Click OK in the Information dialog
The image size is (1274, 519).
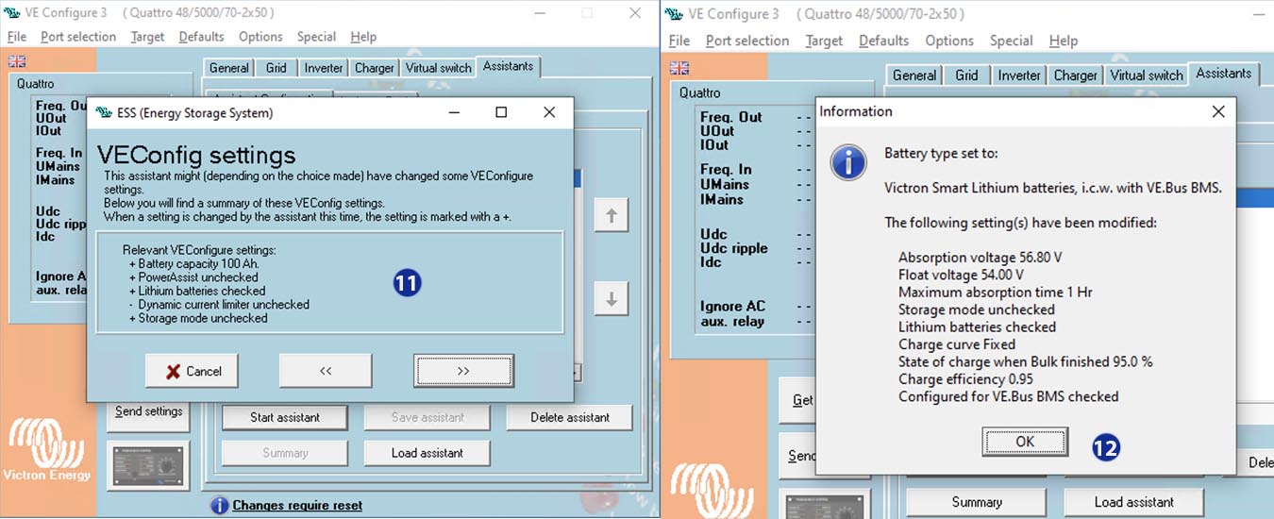1025,441
